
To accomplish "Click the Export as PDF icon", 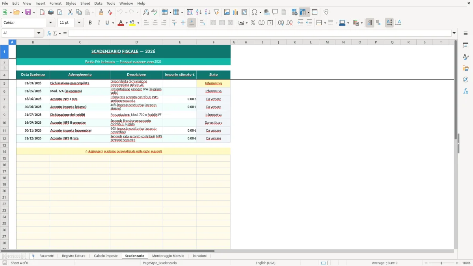I will point(42,12).
